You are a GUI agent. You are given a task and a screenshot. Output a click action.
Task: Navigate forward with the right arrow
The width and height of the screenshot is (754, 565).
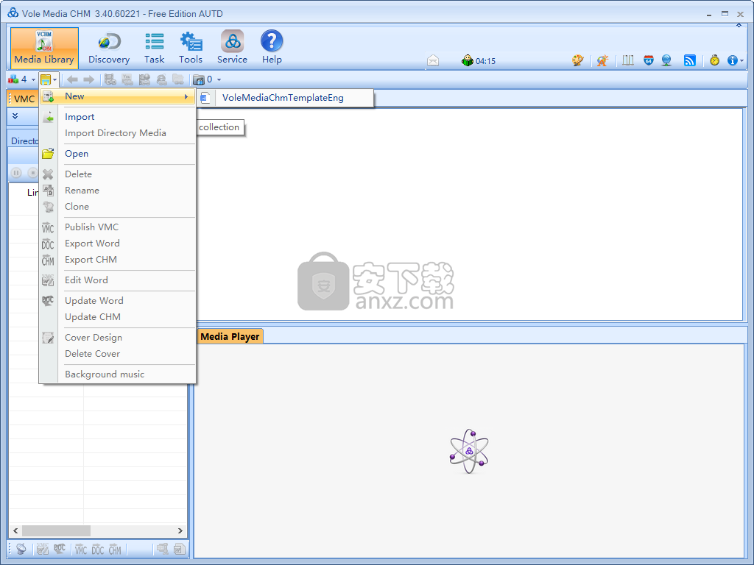click(88, 79)
